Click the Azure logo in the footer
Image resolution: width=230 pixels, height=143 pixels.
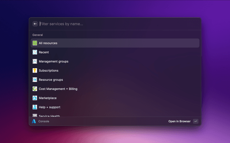(x=34, y=121)
